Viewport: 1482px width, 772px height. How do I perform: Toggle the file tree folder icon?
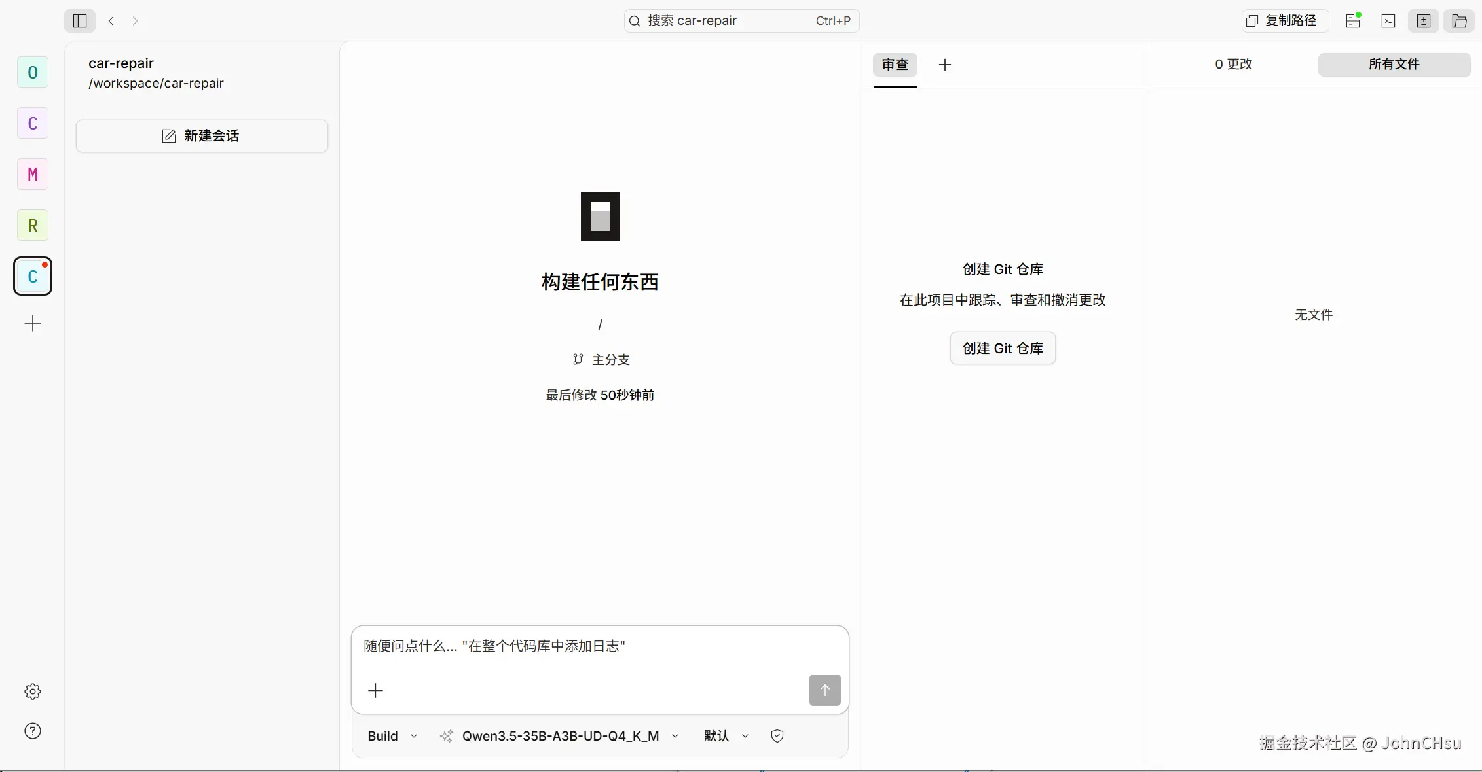[x=1459, y=21]
